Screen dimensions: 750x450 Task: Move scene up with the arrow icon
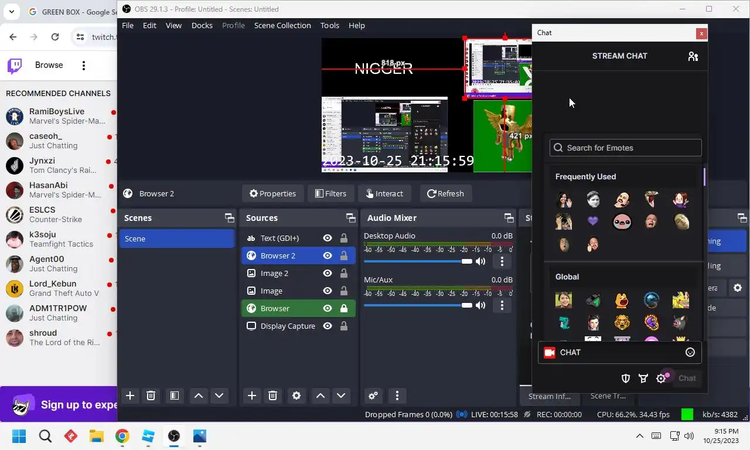[x=199, y=396]
